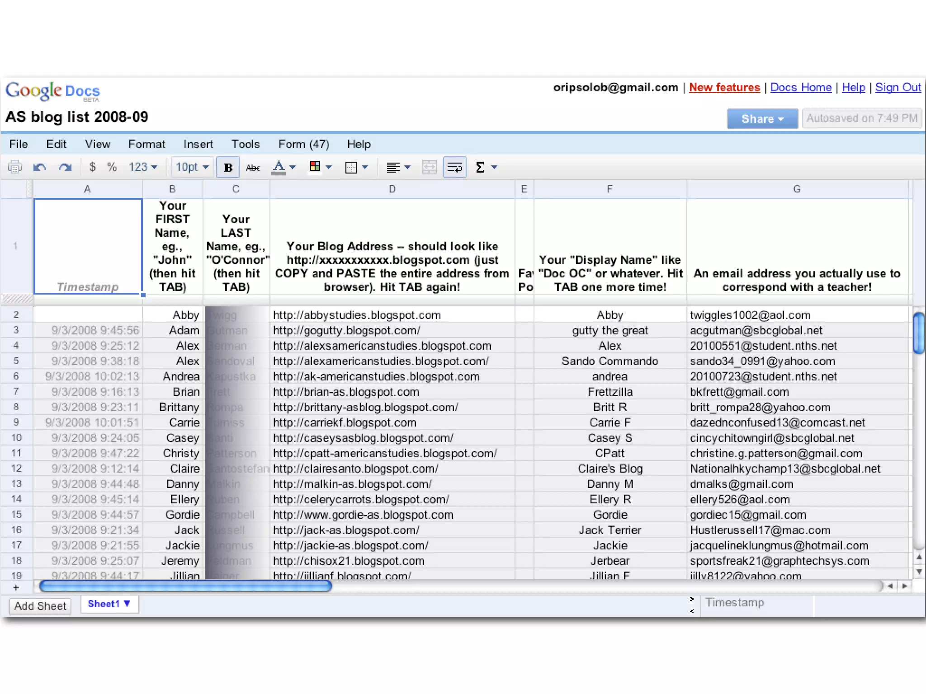Expand the background color dropdown arrow

coord(329,167)
